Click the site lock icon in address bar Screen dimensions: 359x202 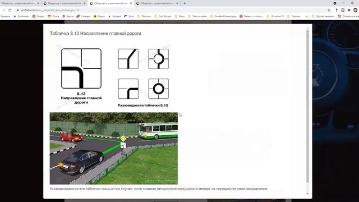pos(17,10)
